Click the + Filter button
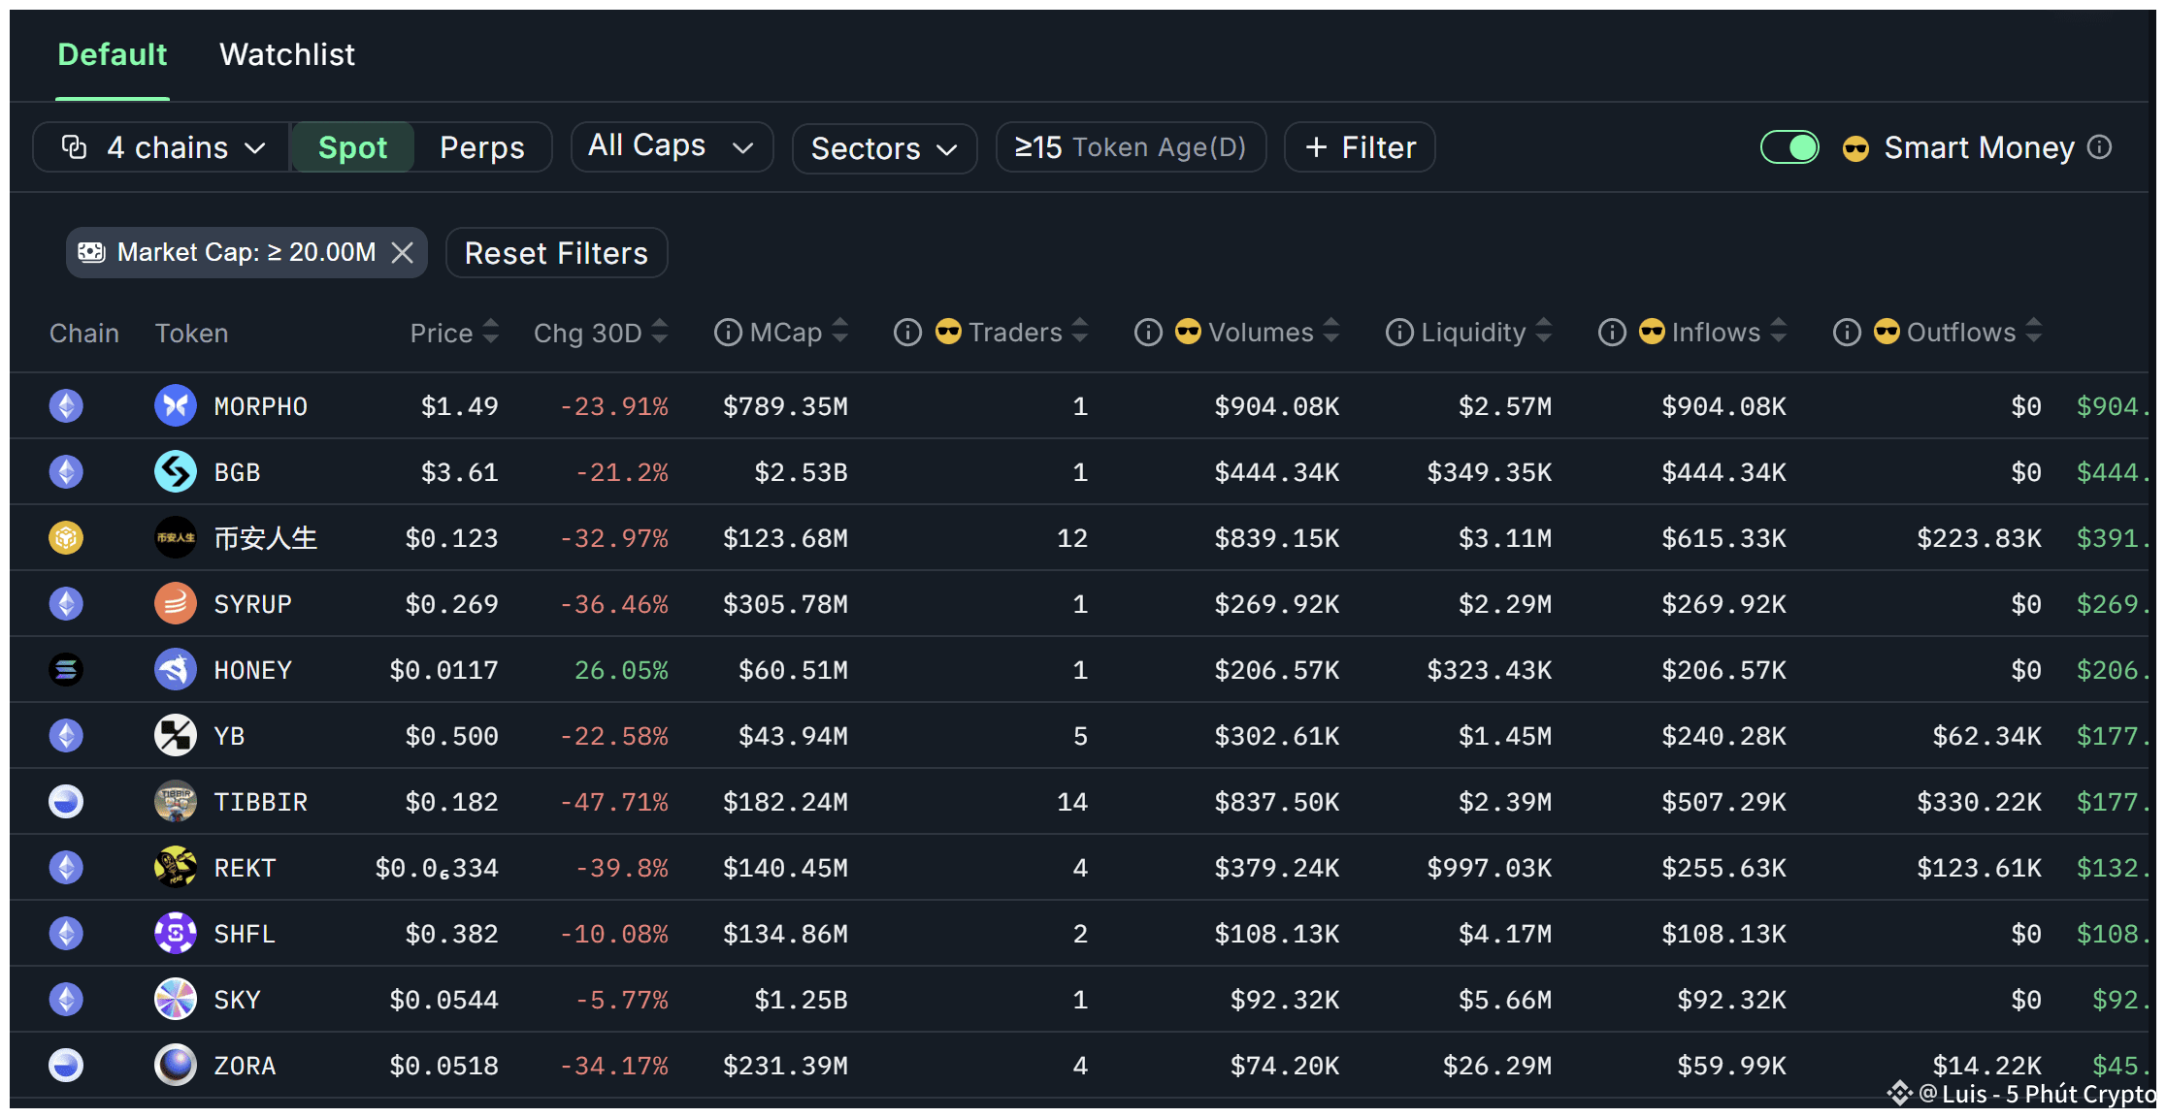 pyautogui.click(x=1360, y=147)
